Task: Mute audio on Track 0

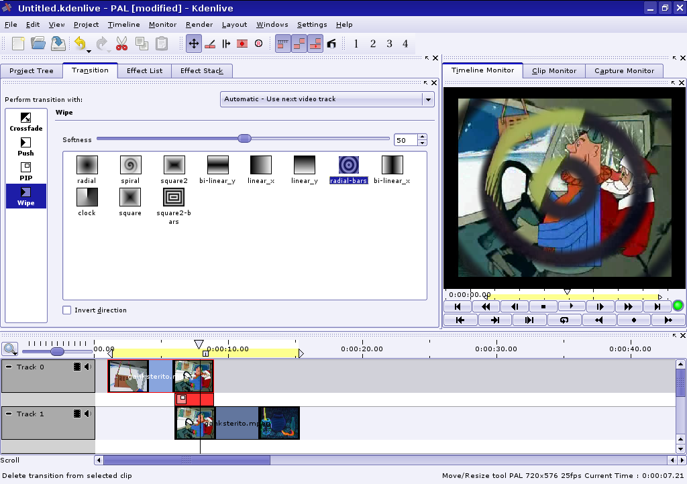Action: point(88,367)
